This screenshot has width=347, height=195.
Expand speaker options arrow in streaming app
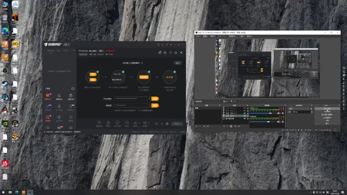coord(148,123)
